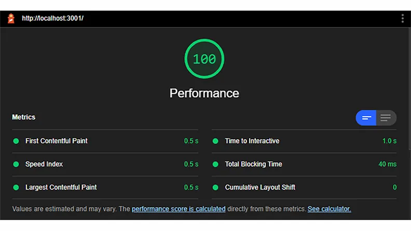Open the three-dot tools menu

pyautogui.click(x=402, y=18)
